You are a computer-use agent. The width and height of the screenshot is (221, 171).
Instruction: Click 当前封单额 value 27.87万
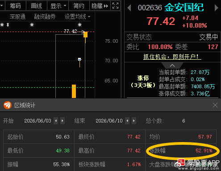click(200, 73)
